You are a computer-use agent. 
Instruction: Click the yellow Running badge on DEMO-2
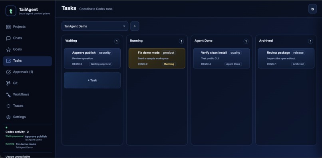(x=169, y=64)
